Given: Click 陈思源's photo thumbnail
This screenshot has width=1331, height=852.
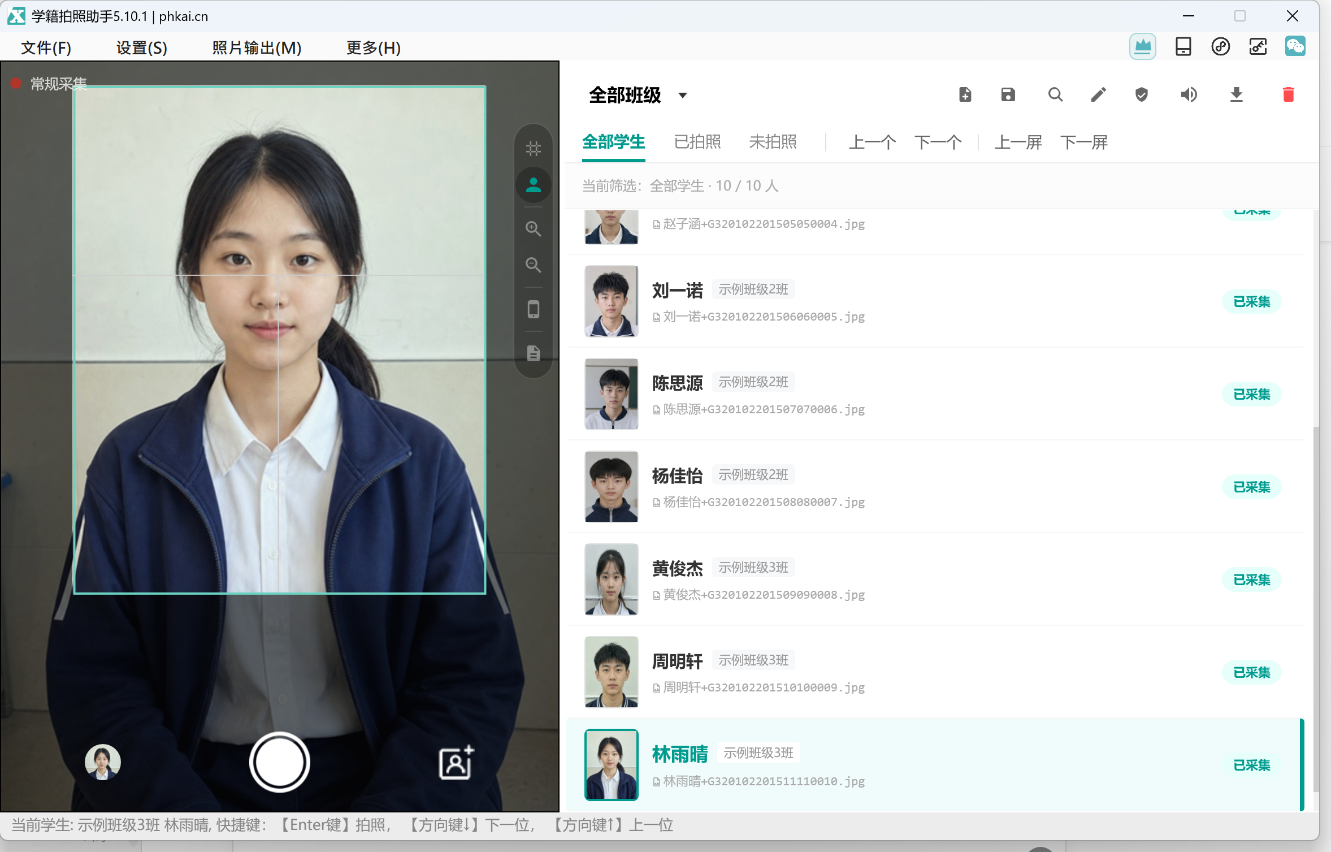Looking at the screenshot, I should pyautogui.click(x=611, y=394).
